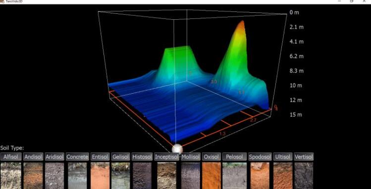Click the Alfisol soil texture thumbnail
The image size is (371, 189).
pos(10,176)
